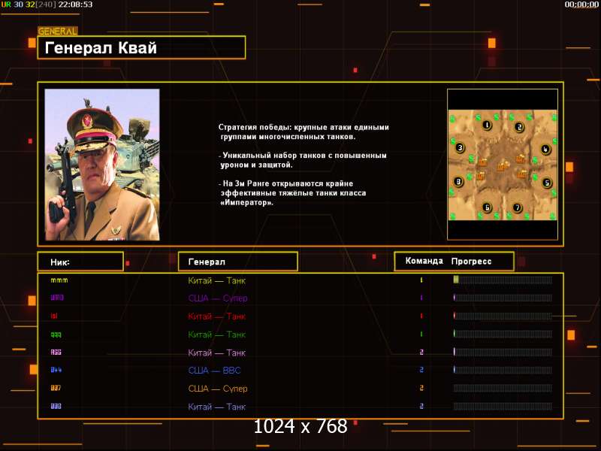The height and width of the screenshot is (451, 601).
Task: Click the 'США — ВВС' row progress bar
Action: click(x=503, y=370)
